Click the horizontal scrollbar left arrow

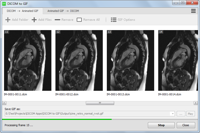pos(4,103)
